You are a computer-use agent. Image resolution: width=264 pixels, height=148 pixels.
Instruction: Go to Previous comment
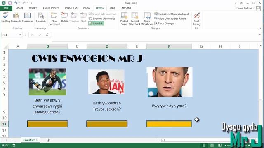74,17
